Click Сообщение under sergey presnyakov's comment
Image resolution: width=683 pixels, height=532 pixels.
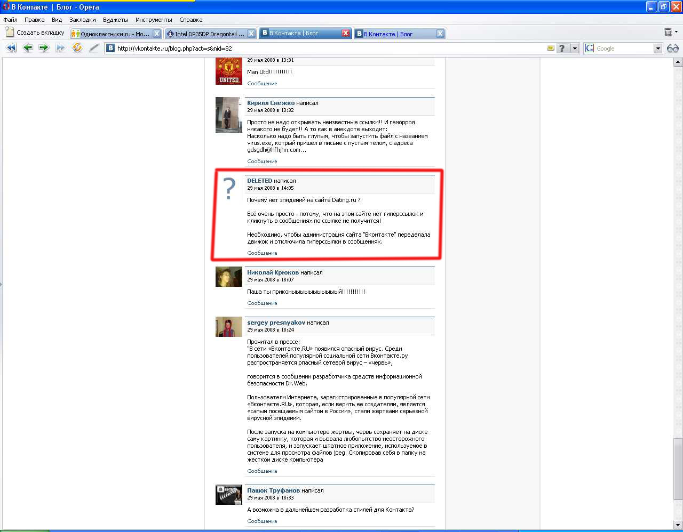coord(262,471)
